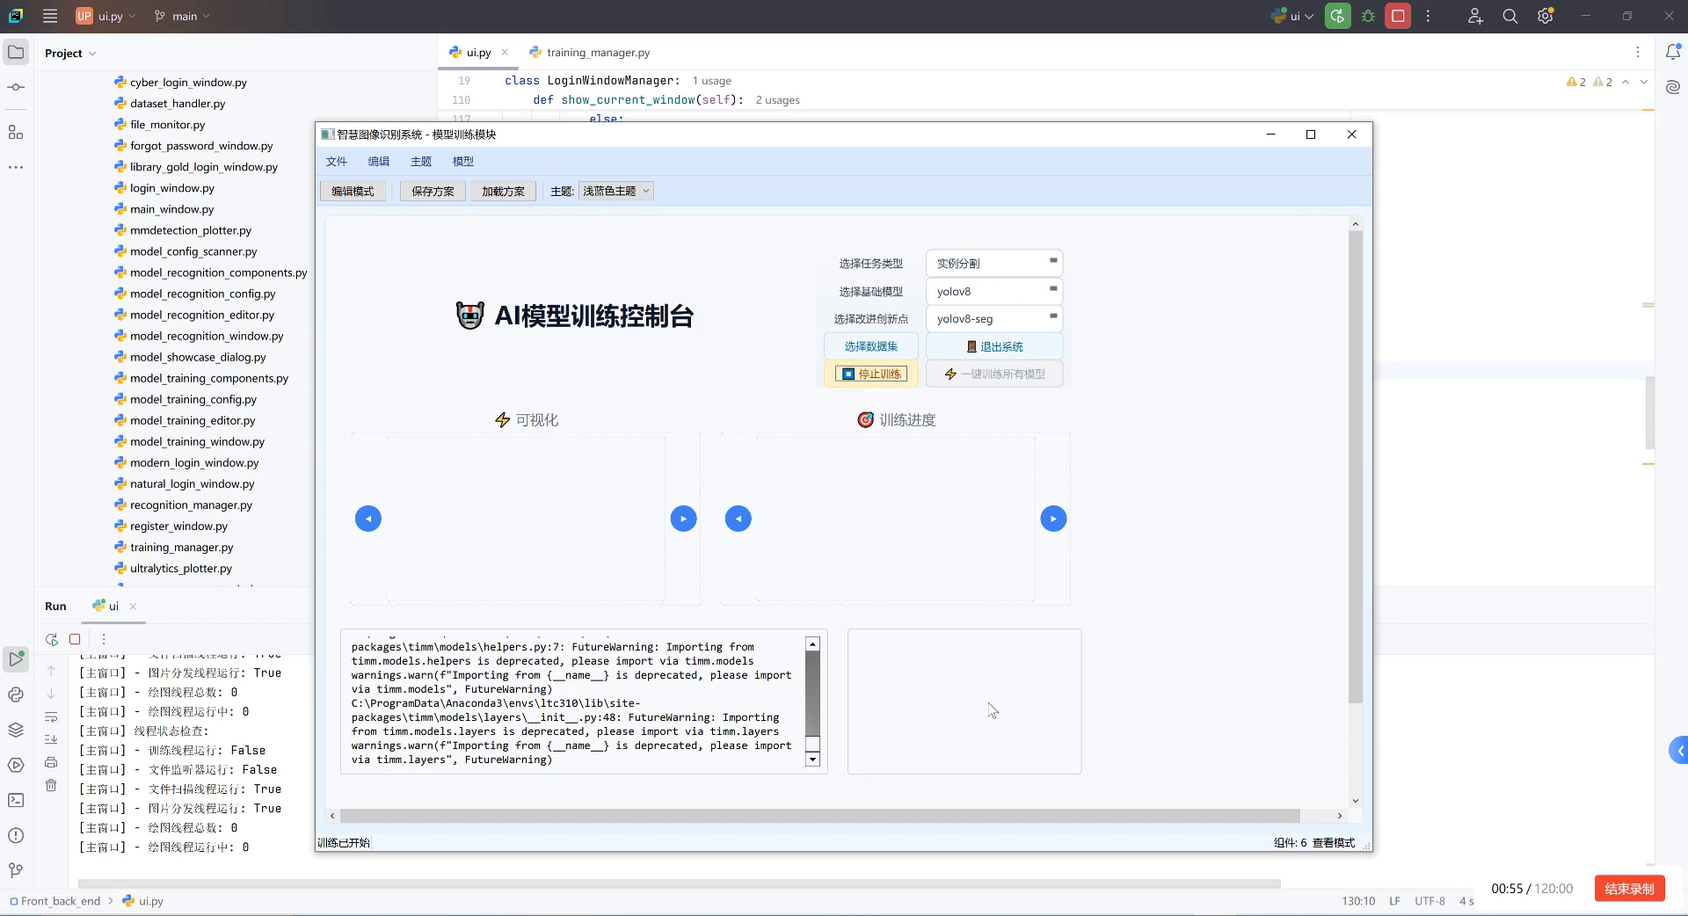This screenshot has width=1688, height=916.
Task: Click the log text box vertical scrollbar
Action: coord(812,702)
